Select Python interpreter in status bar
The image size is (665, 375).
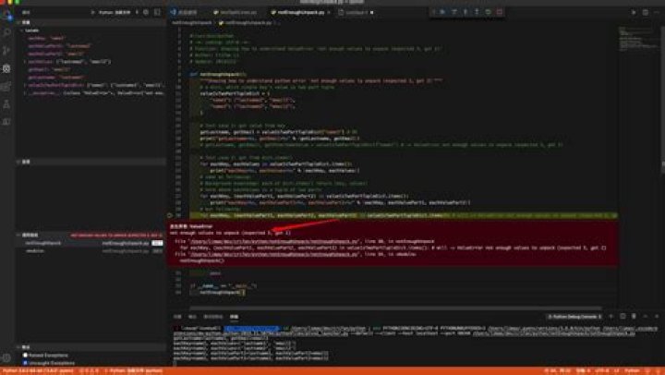click(x=38, y=370)
